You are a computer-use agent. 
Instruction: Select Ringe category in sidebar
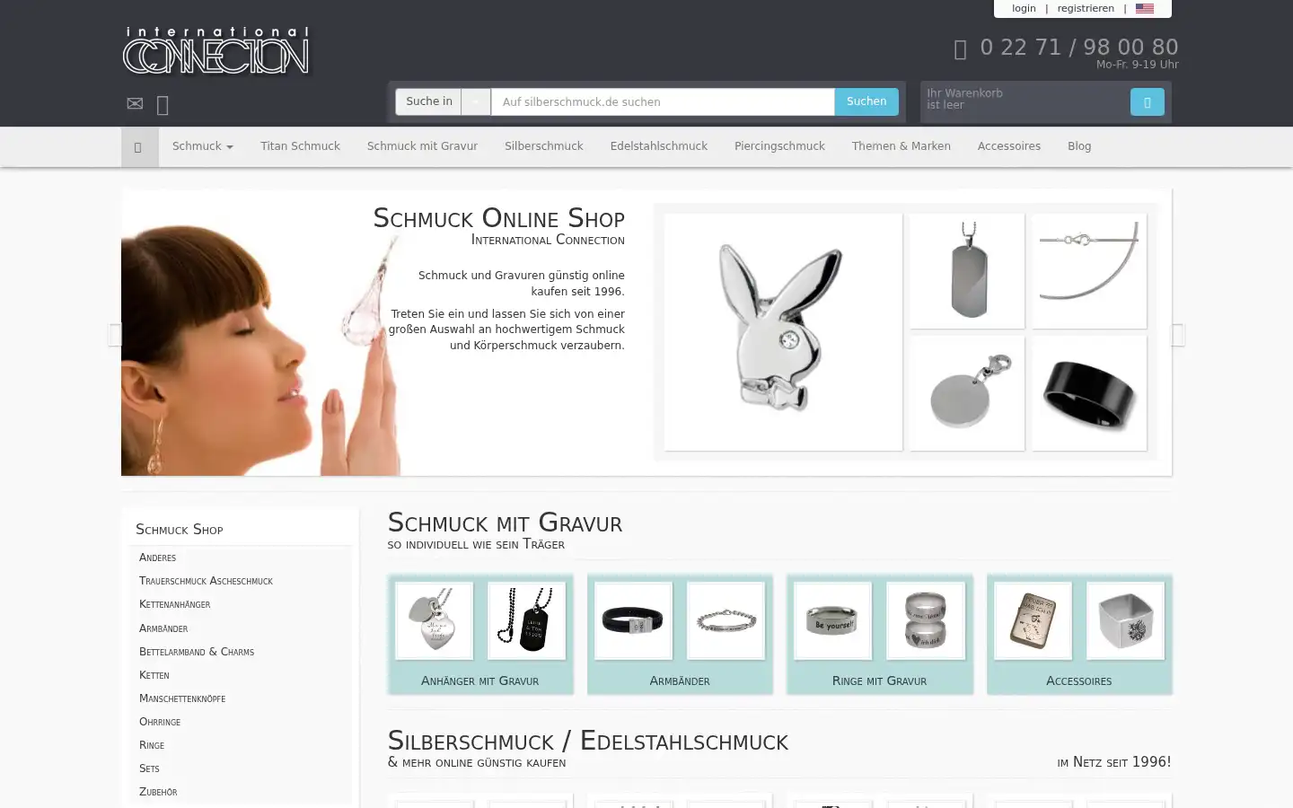[x=152, y=745]
